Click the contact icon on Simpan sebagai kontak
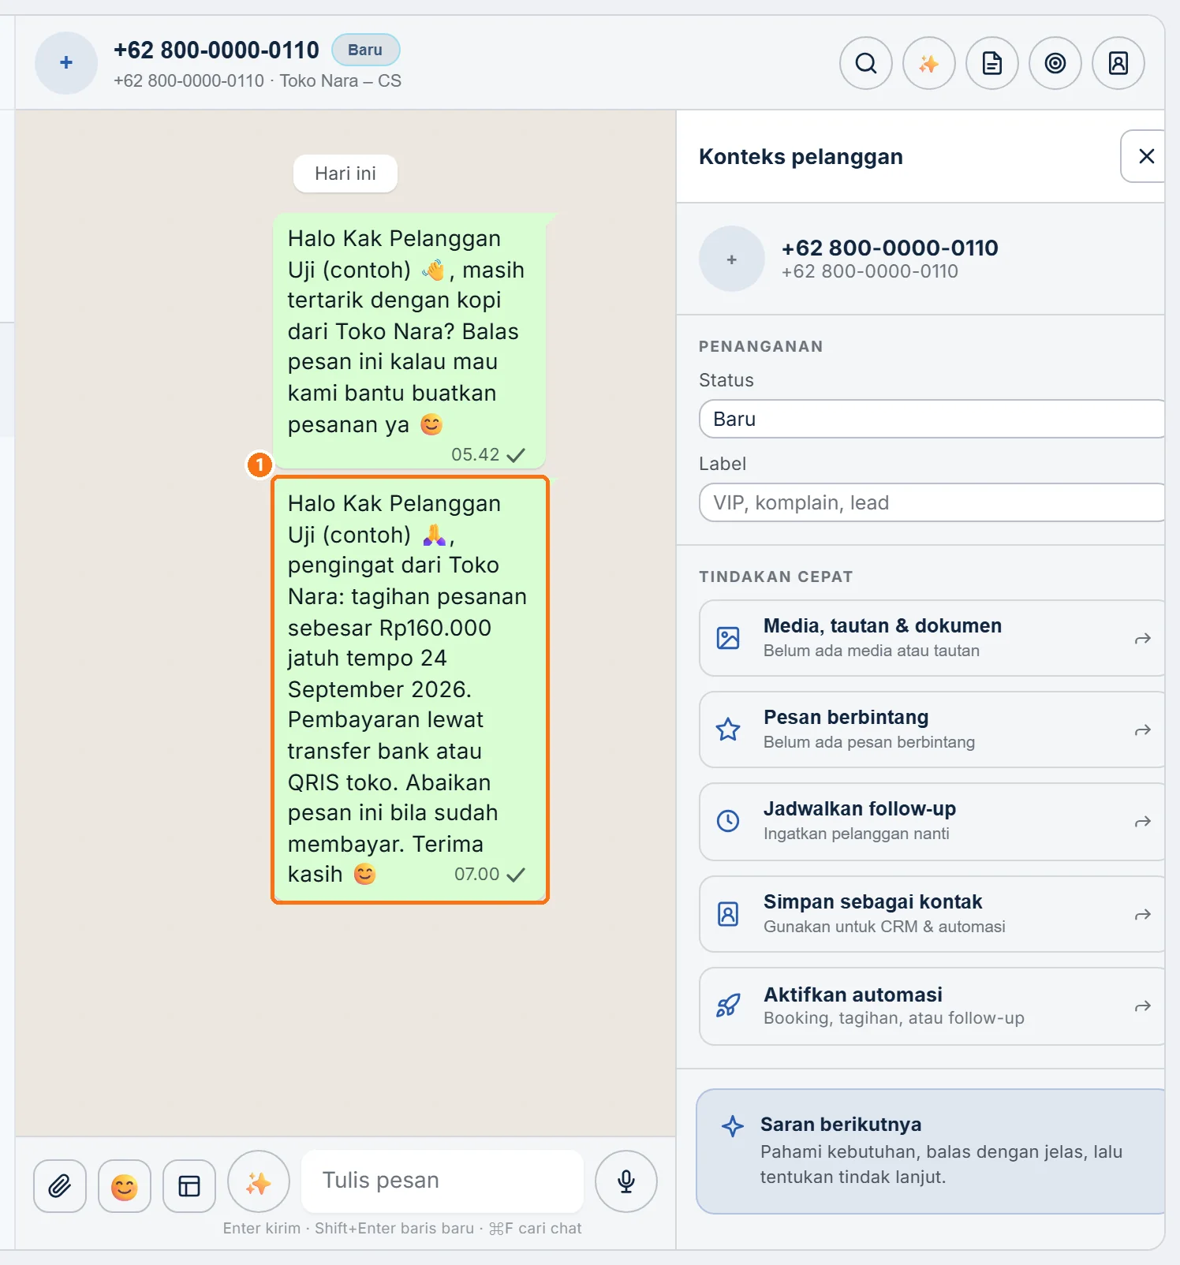Viewport: 1180px width, 1265px height. 728,914
